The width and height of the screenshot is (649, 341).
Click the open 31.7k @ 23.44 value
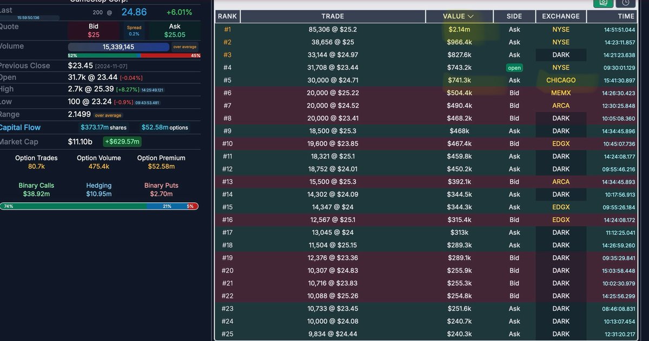tap(92, 78)
